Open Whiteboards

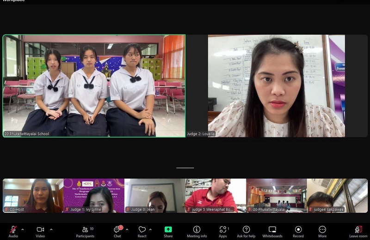272,232
